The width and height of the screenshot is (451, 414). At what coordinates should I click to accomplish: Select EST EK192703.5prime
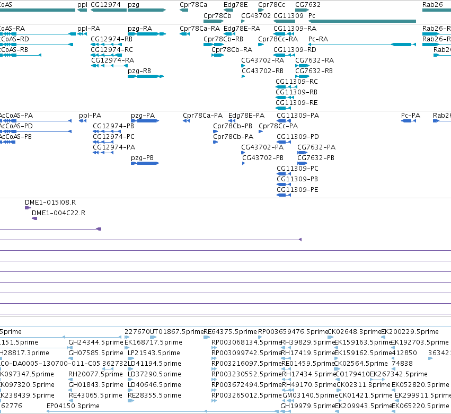coord(420,342)
